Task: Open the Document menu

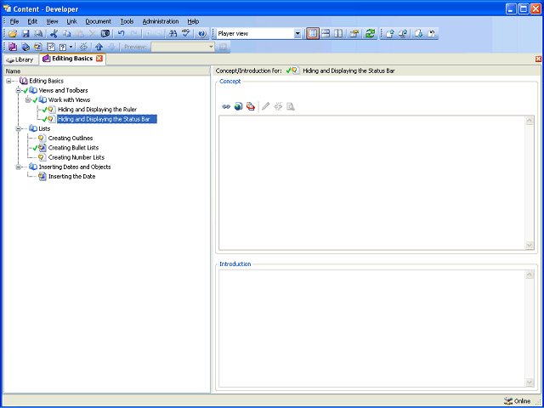Action: 99,21
